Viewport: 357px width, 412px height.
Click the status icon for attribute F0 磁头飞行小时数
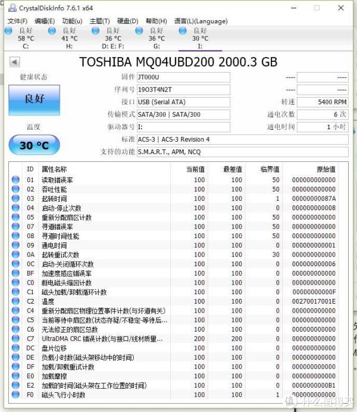(x=15, y=394)
